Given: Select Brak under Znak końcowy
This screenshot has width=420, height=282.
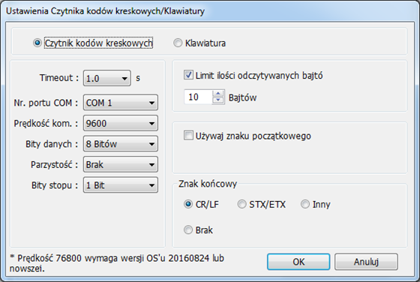Looking at the screenshot, I should pyautogui.click(x=188, y=229).
